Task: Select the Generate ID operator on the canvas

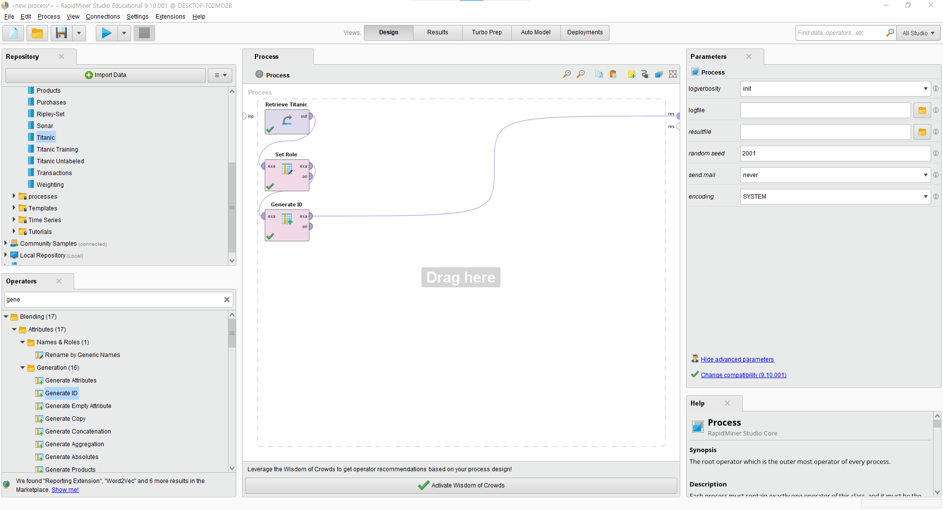Action: point(287,225)
